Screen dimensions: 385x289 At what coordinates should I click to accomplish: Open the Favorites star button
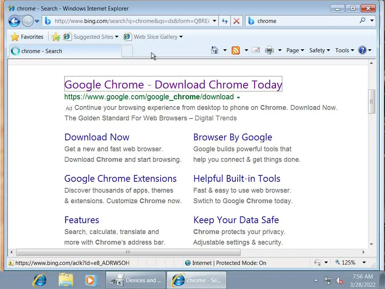(x=27, y=37)
